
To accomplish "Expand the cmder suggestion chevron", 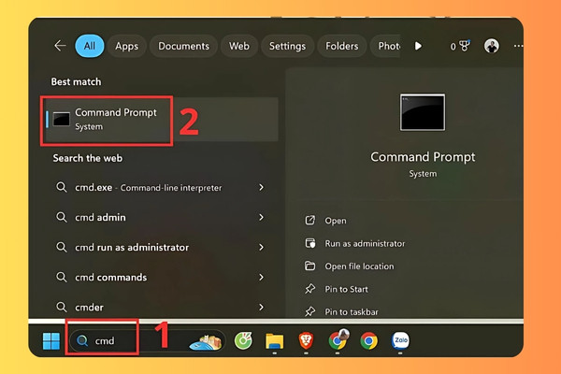I will pos(261,307).
